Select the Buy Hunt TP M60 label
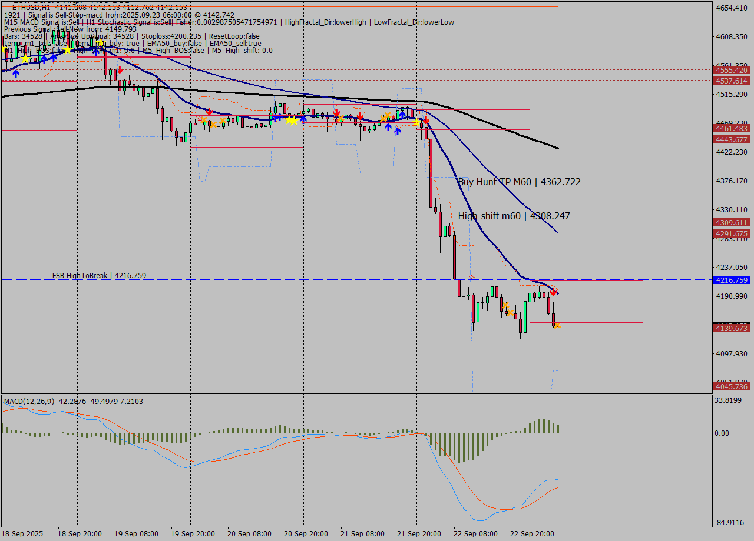Image resolution: width=754 pixels, height=541 pixels. tap(518, 182)
